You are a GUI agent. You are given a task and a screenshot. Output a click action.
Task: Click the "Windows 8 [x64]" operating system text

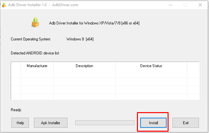click(80, 39)
